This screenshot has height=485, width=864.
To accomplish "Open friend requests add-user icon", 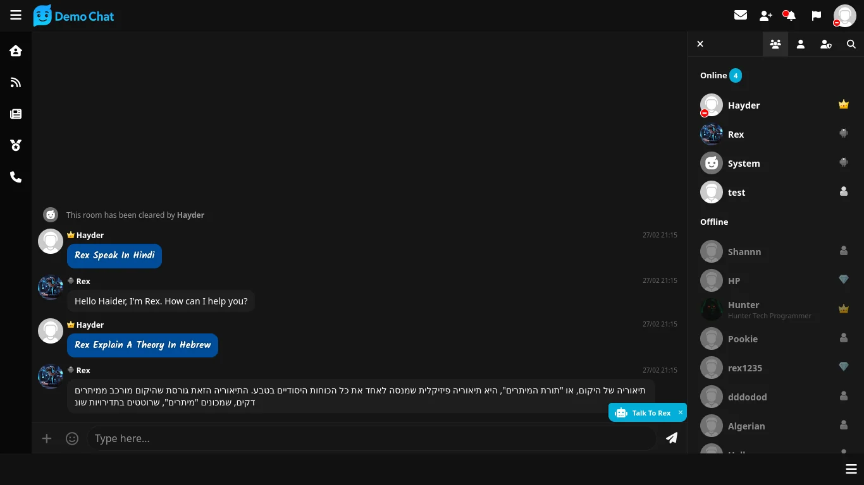I will tap(765, 16).
